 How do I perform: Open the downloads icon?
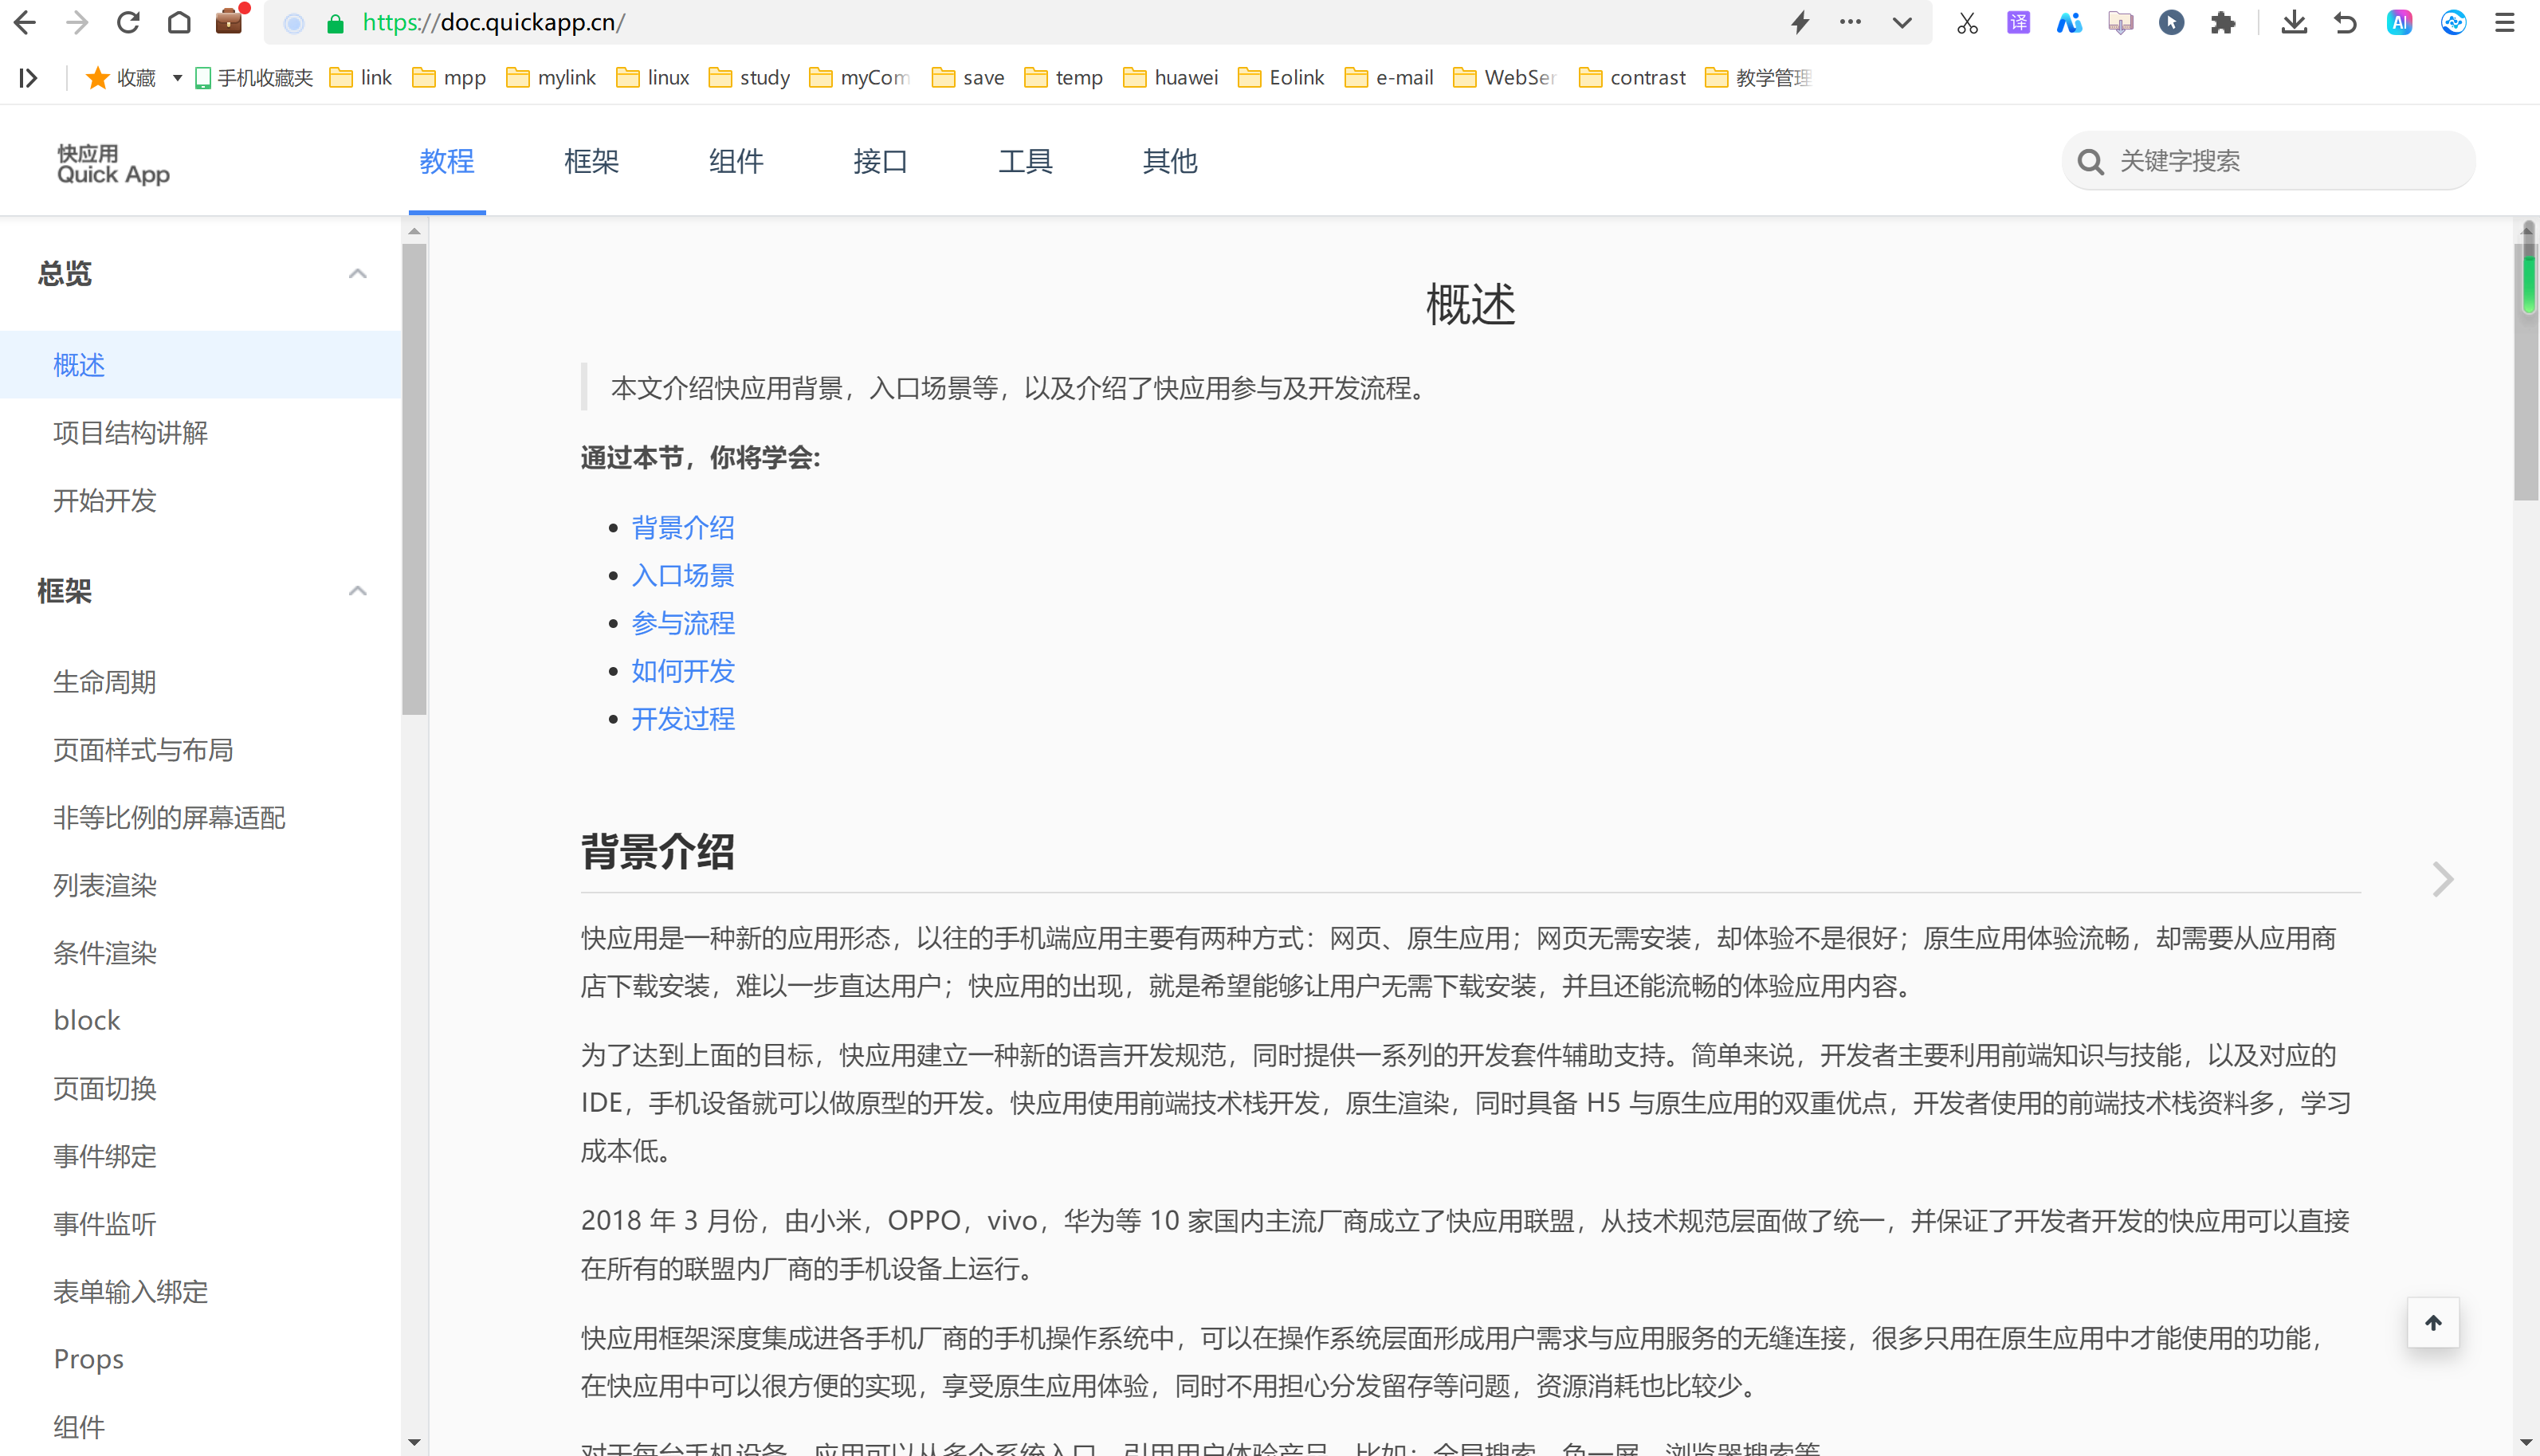2294,22
